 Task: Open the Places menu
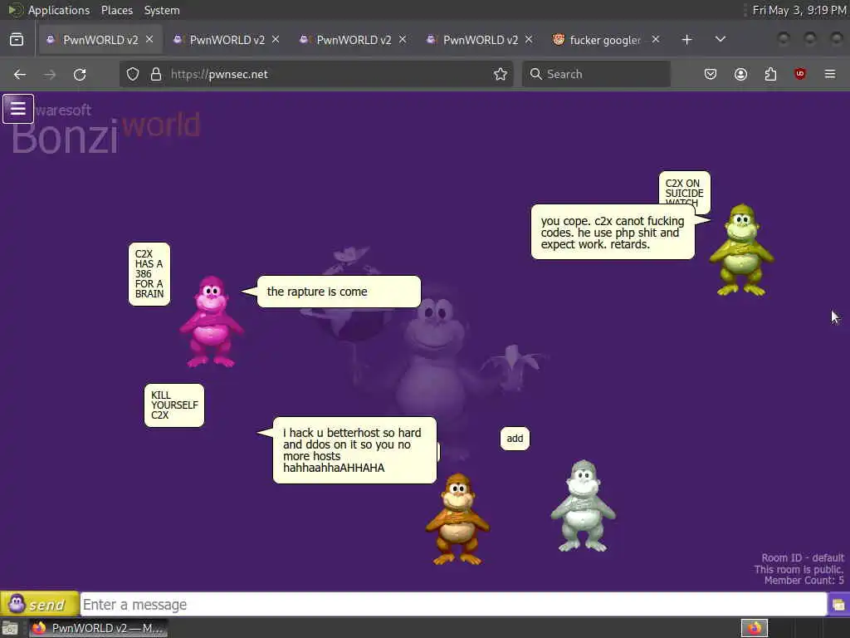tap(117, 10)
